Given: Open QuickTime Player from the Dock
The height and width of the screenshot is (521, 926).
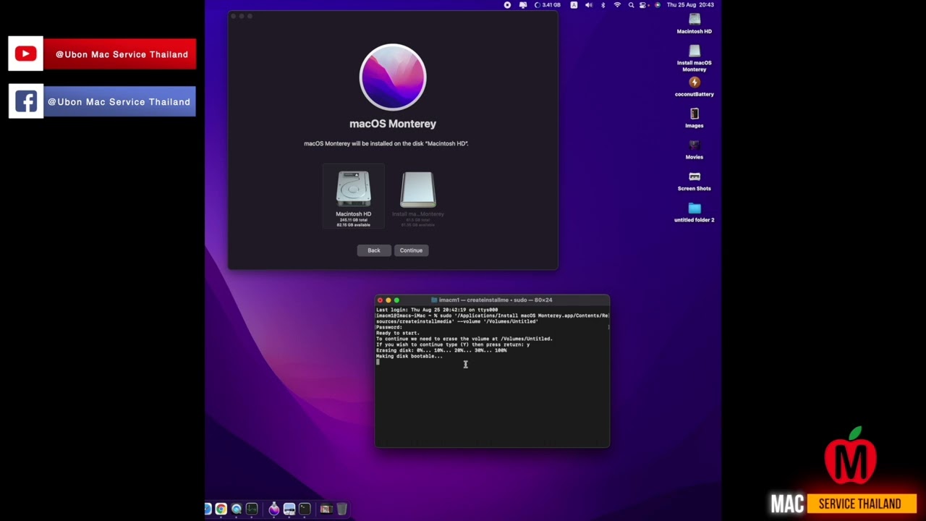Looking at the screenshot, I should coord(237,509).
